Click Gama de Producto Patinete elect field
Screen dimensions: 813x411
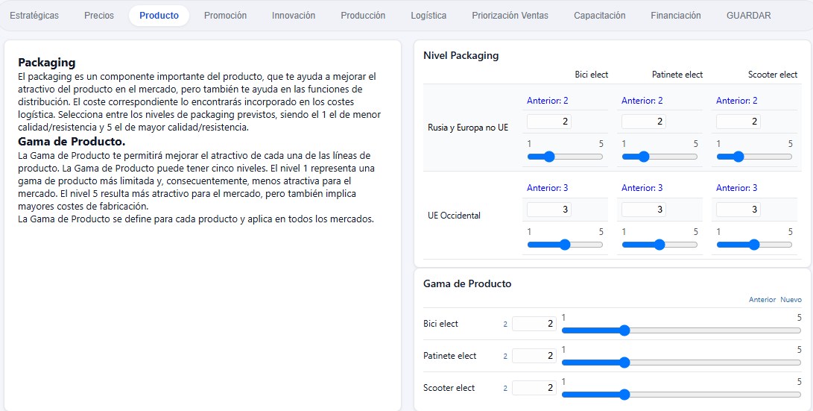pos(534,356)
